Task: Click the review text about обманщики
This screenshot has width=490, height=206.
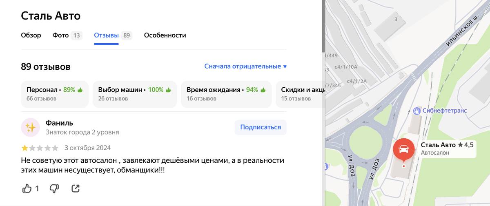Action: tap(153, 165)
